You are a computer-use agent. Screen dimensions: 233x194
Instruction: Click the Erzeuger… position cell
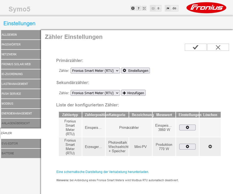tap(94, 147)
